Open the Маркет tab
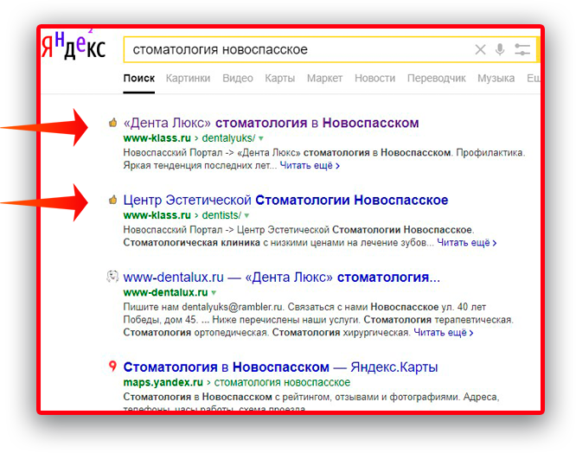The image size is (576, 453). 324,78
